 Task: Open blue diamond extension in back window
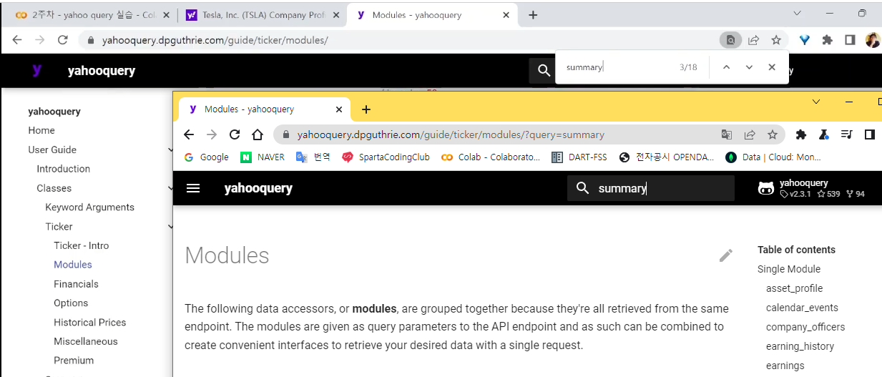805,40
